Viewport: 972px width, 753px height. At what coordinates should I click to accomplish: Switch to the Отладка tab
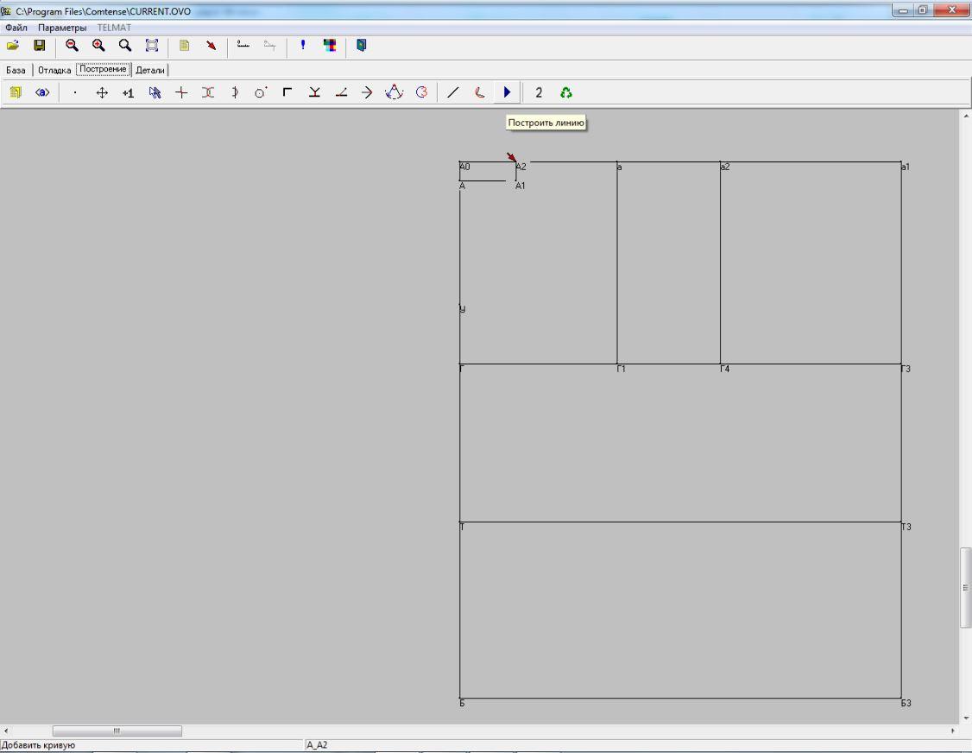54,70
